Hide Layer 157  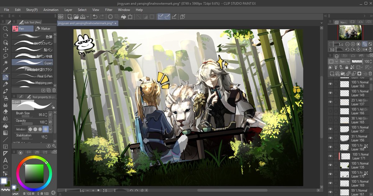click(330, 129)
